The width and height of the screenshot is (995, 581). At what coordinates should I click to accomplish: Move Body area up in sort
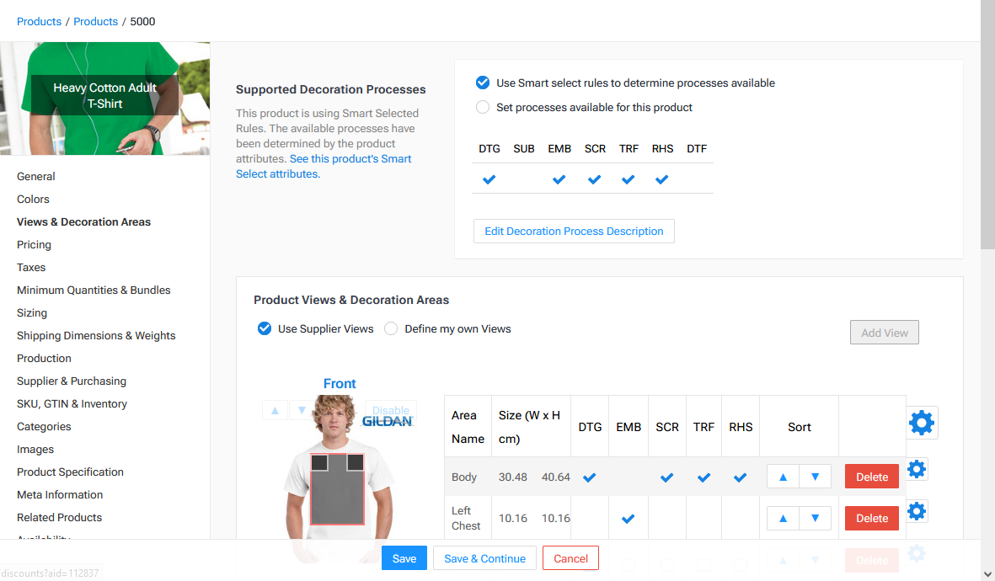pyautogui.click(x=783, y=477)
